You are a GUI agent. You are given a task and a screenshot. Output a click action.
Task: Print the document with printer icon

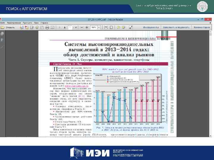coord(47,28)
